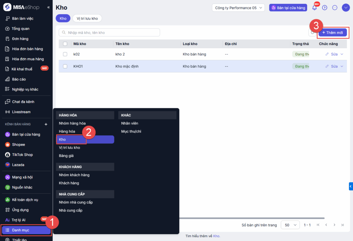Add a sales channel with the plus icon
Screen dimensions: 353x241
point(46,124)
